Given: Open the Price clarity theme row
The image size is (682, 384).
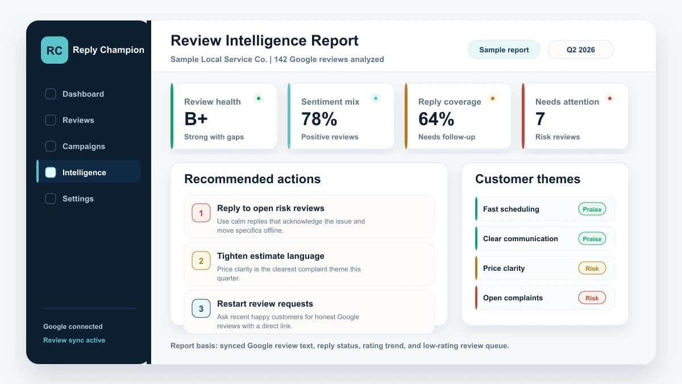Looking at the screenshot, I should click(545, 268).
